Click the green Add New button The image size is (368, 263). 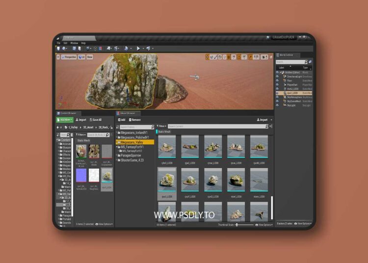65,120
